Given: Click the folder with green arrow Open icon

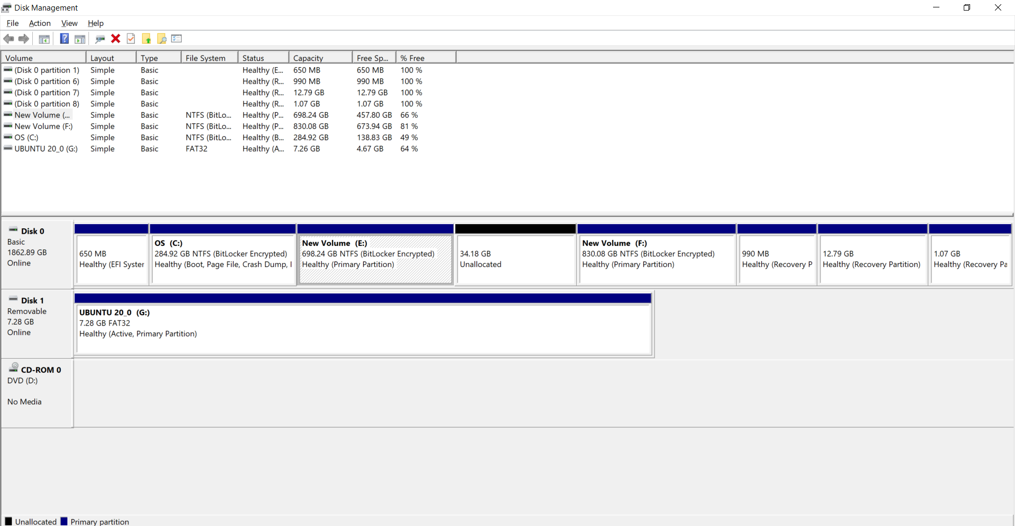Looking at the screenshot, I should pos(147,39).
